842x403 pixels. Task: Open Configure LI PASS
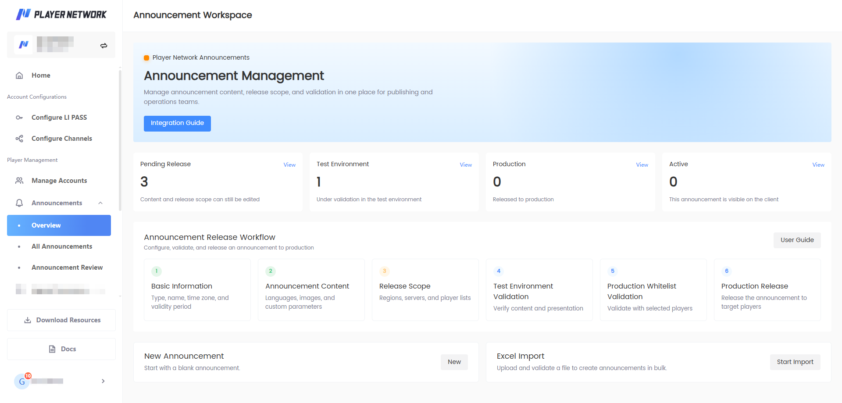tap(59, 118)
